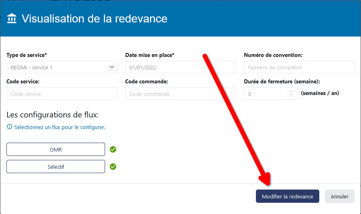Open the Type de service dropdown

[x=62, y=67]
